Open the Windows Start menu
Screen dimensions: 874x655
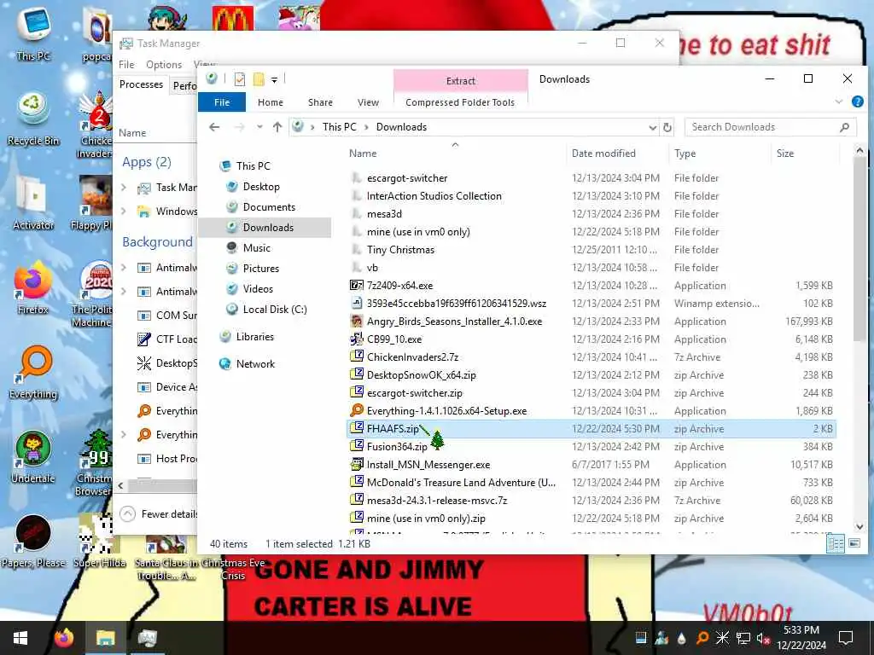tap(20, 638)
